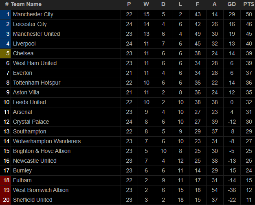Click the red position 18 badge for Fulham
Viewport: 255px width, 205px height.
(x=5, y=180)
